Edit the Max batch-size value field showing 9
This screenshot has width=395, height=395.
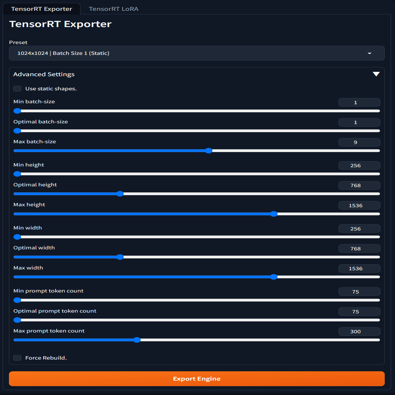[359, 142]
